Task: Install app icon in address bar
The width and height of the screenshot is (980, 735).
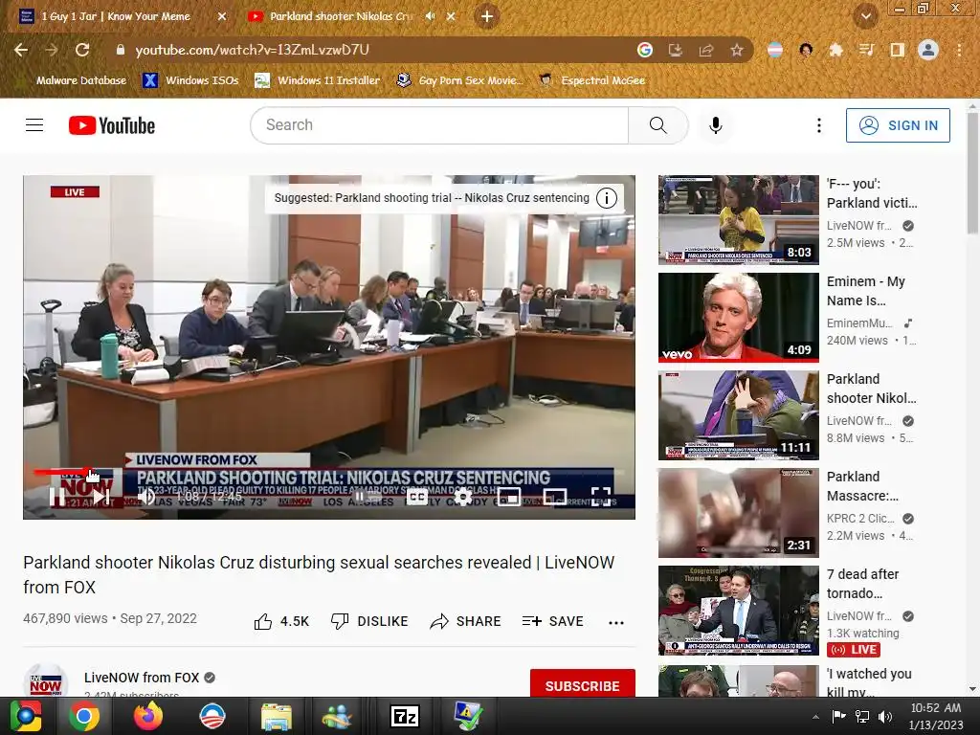Action: [x=675, y=50]
